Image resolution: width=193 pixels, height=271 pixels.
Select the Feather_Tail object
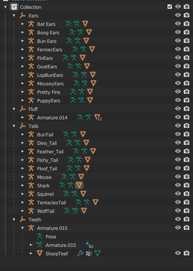coord(50,152)
